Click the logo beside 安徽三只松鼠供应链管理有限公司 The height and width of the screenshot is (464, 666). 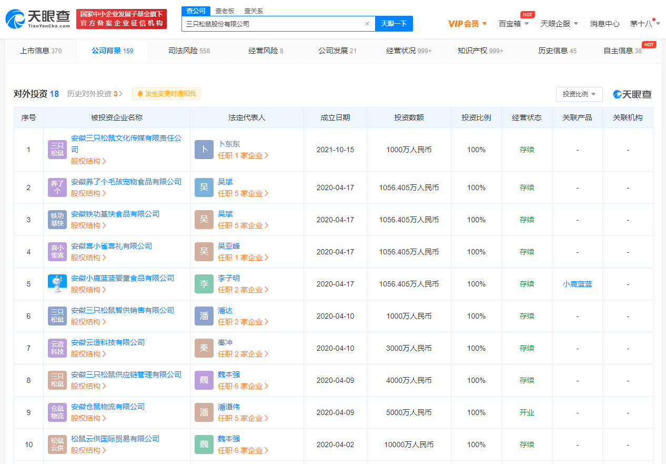point(57,380)
